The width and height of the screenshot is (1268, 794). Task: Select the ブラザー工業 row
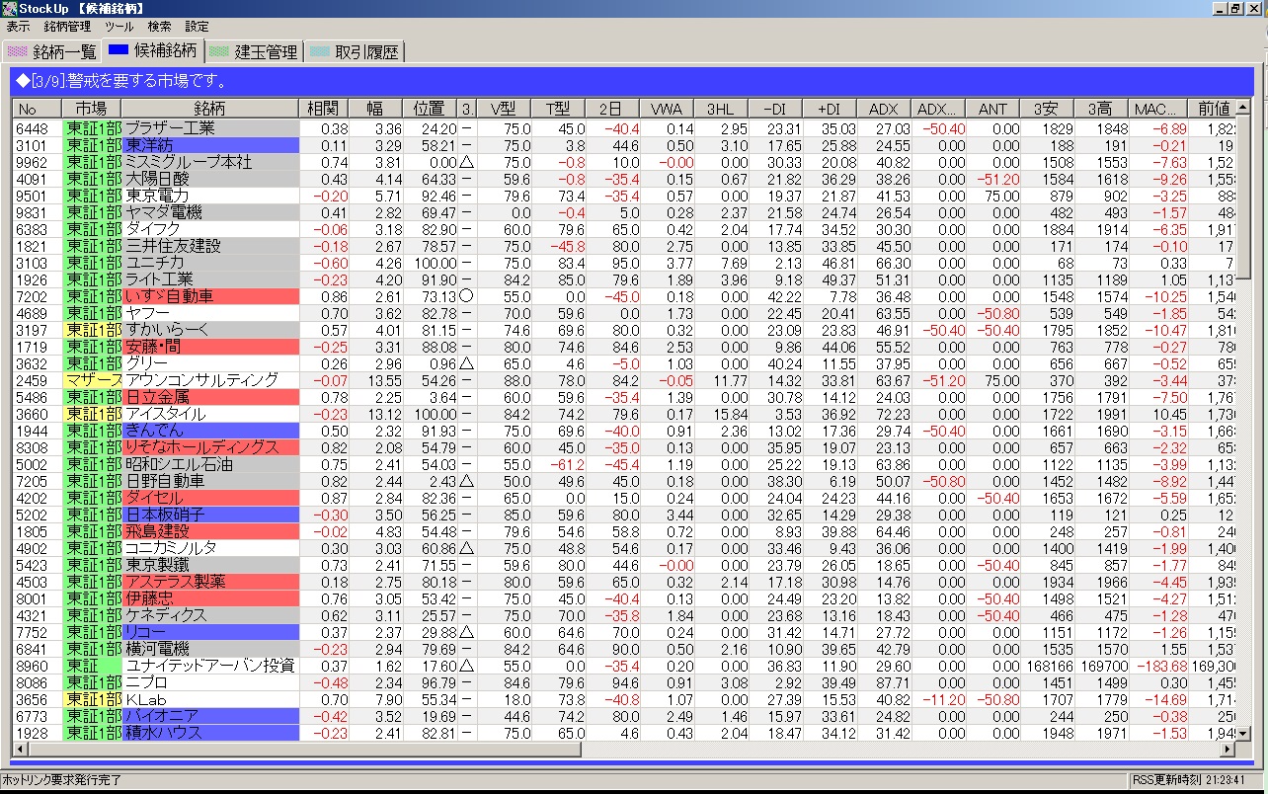(624, 128)
